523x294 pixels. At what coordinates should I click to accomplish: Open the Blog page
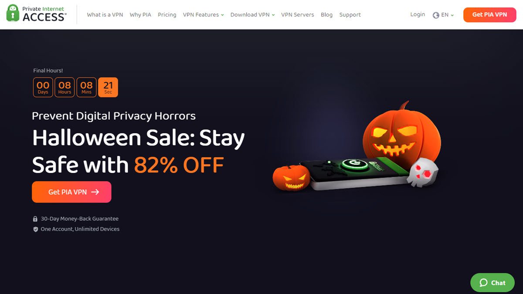click(x=326, y=15)
